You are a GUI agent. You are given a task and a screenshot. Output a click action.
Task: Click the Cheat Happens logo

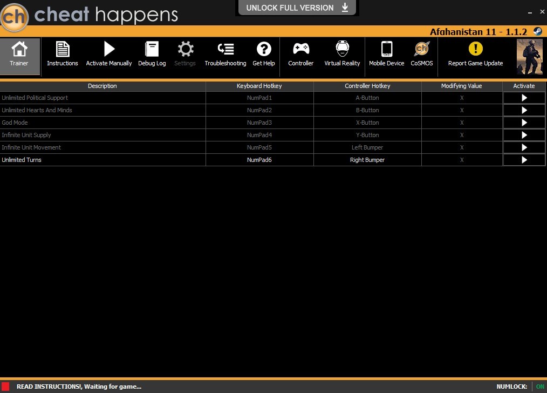coord(15,17)
